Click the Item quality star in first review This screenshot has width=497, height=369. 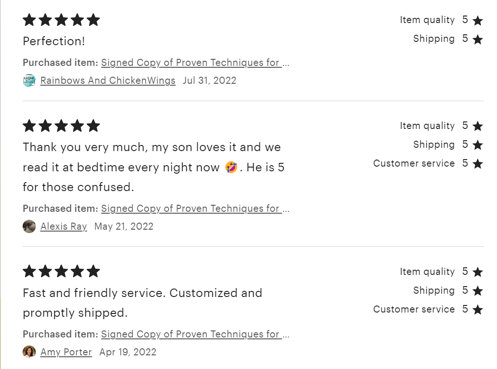(478, 20)
